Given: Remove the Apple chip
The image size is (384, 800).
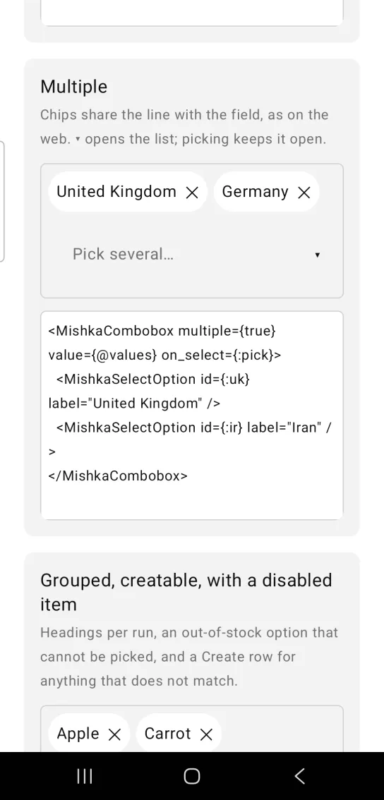Looking at the screenshot, I should point(115,734).
